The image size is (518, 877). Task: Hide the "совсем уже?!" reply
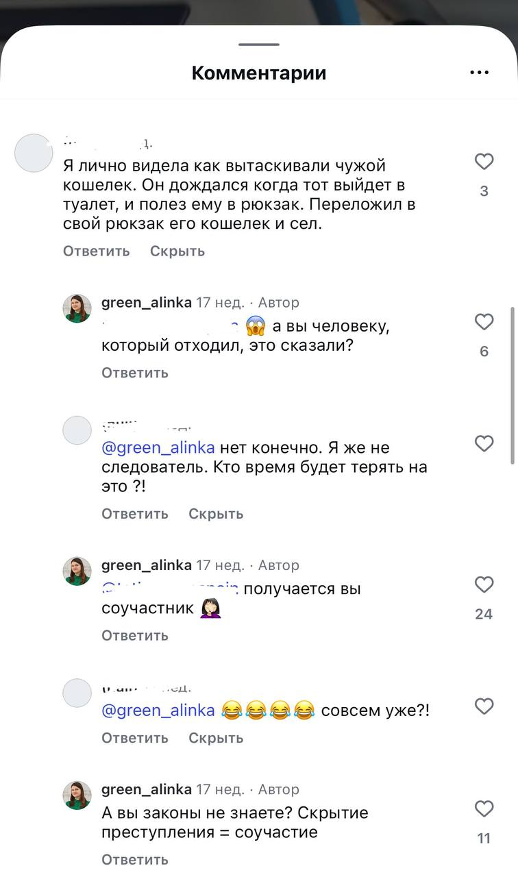216,738
